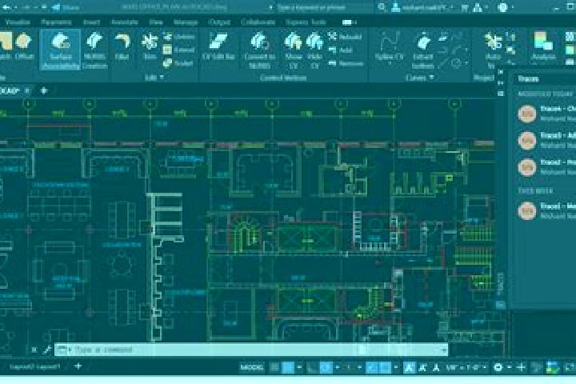Click the Rebuild button
This screenshot has width=576, height=384.
pos(345,37)
